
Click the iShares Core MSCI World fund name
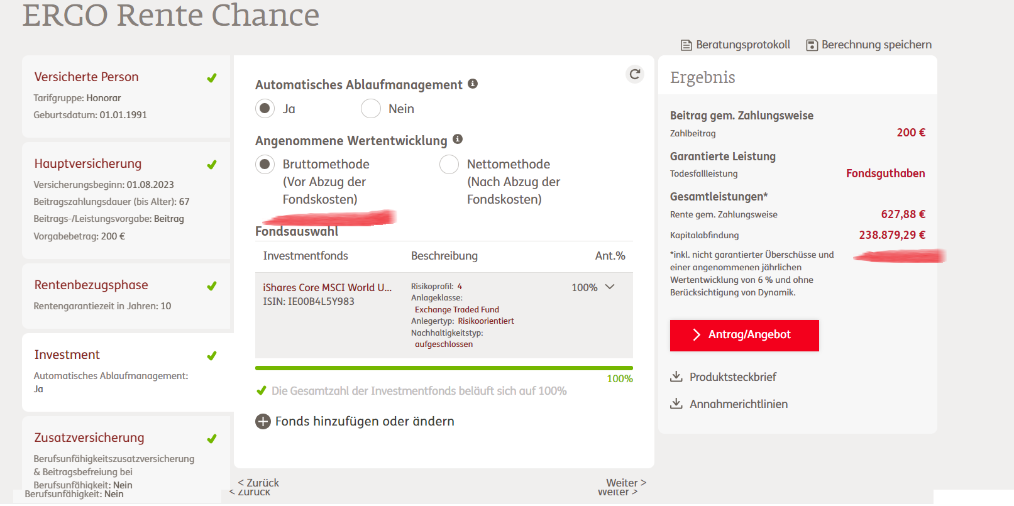[327, 287]
